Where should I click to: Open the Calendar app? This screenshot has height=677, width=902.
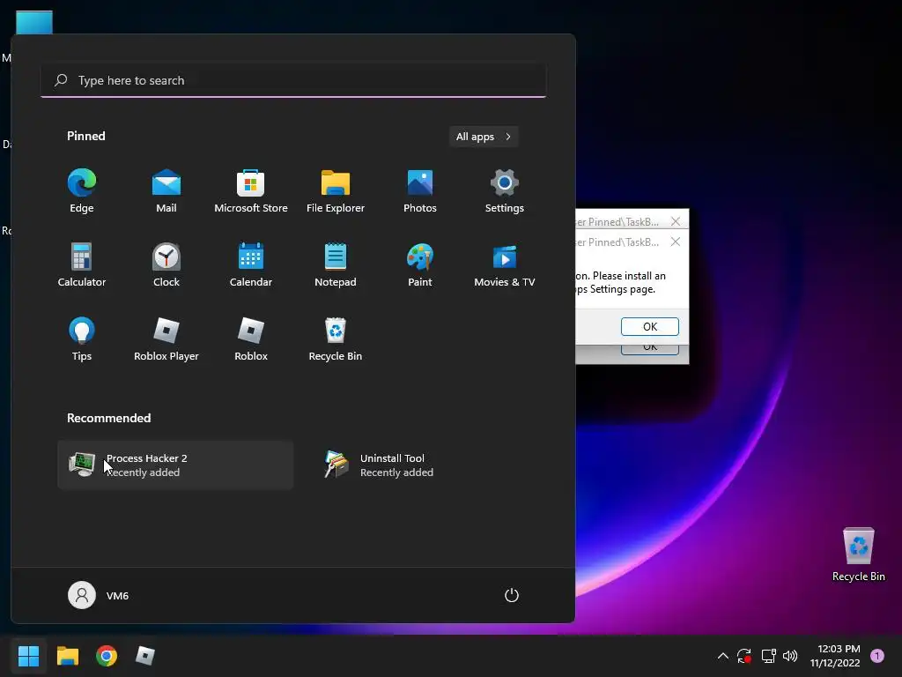251,264
